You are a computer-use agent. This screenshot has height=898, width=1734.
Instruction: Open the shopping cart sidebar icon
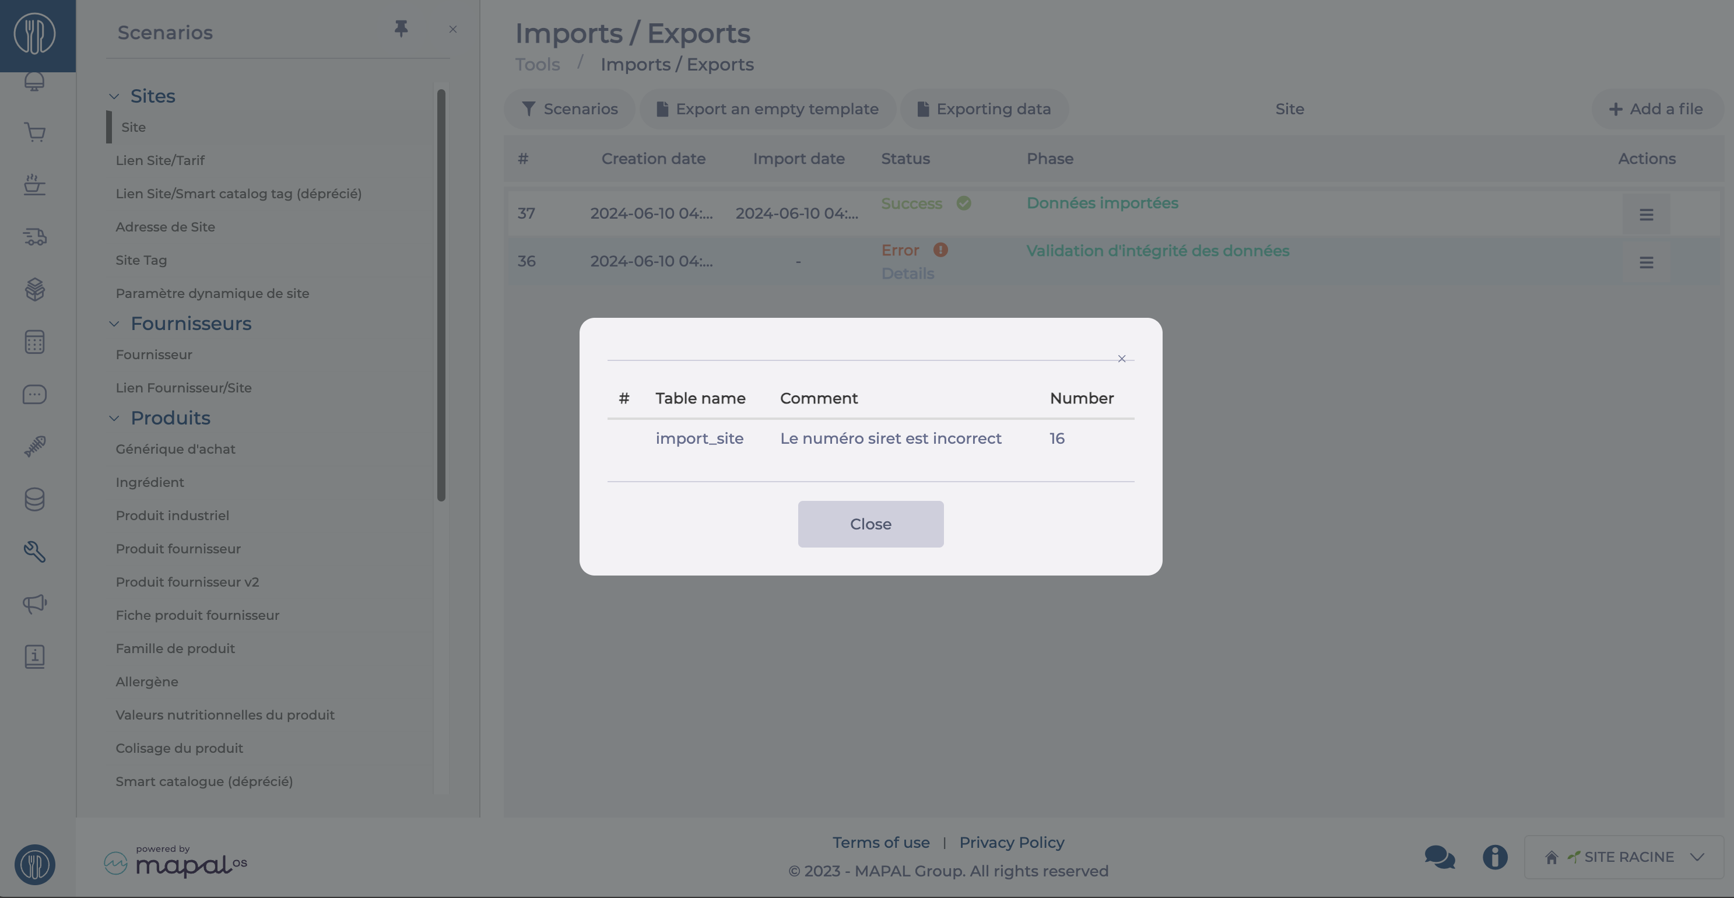point(34,132)
